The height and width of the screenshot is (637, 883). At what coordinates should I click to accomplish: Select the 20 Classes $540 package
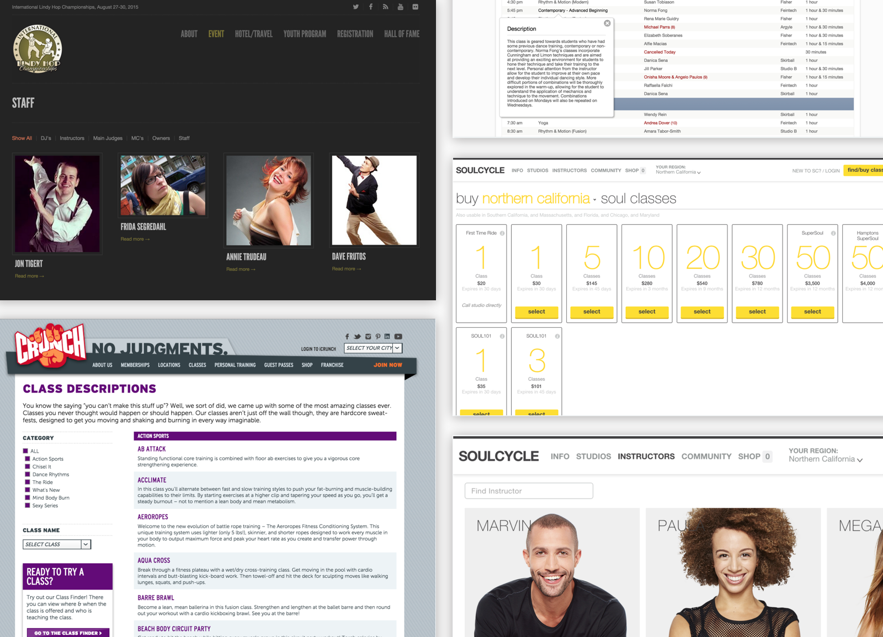[702, 312]
